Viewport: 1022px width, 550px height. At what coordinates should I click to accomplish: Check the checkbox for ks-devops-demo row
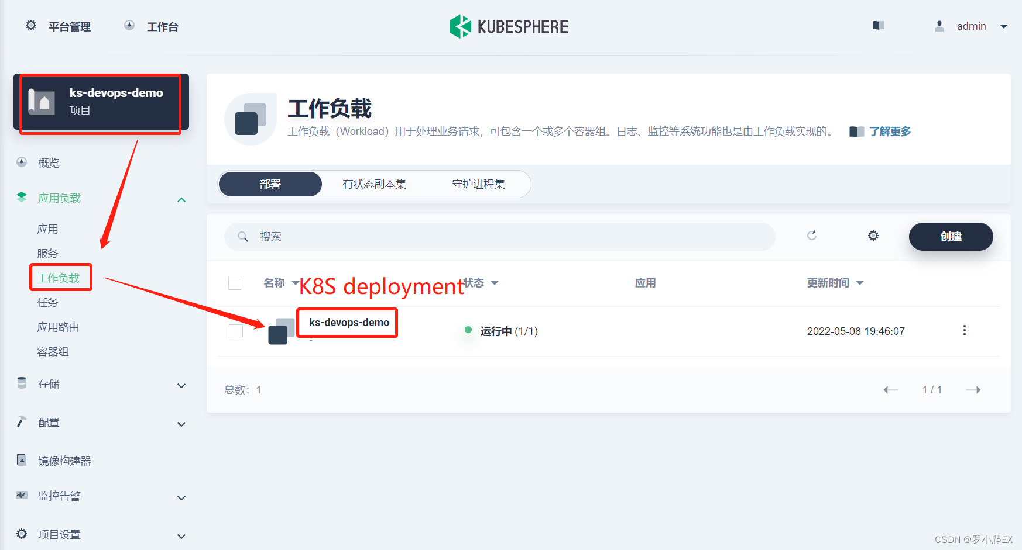pos(235,331)
